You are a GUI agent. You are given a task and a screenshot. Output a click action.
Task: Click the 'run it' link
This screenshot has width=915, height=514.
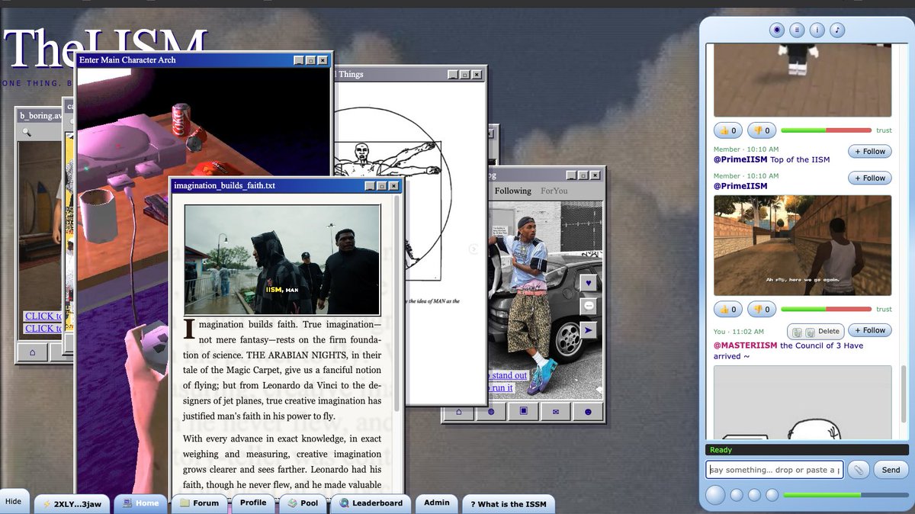click(x=500, y=387)
